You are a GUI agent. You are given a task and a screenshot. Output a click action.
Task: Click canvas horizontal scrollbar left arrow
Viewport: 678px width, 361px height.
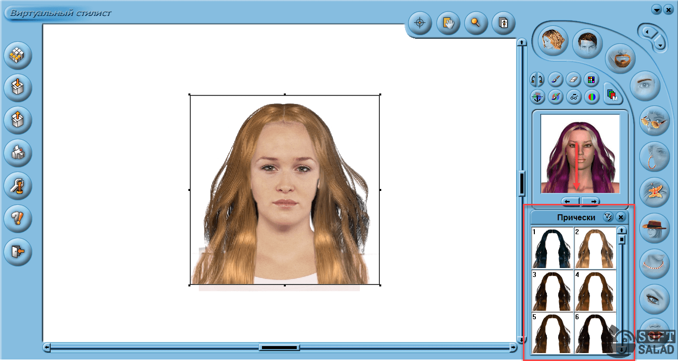pos(47,347)
